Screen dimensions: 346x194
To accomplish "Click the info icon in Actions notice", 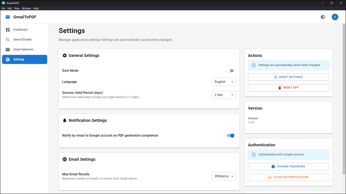I will (x=254, y=65).
